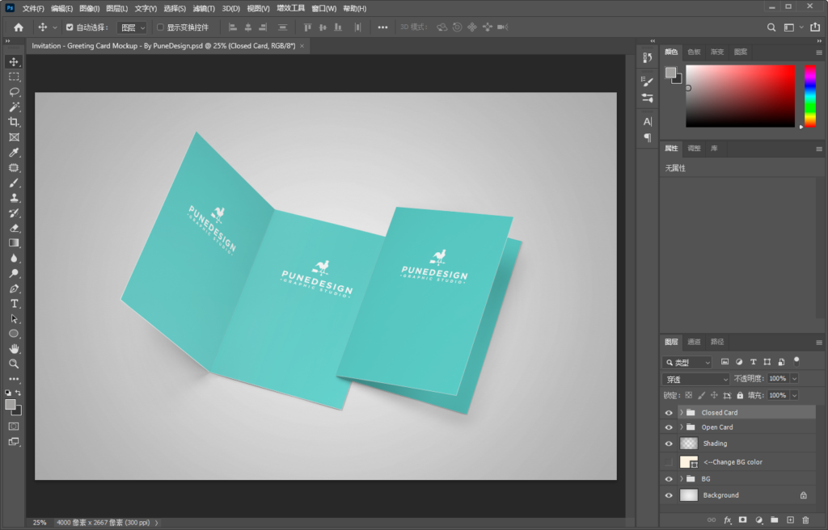Expand the Open Card group
The height and width of the screenshot is (530, 828).
(x=681, y=427)
